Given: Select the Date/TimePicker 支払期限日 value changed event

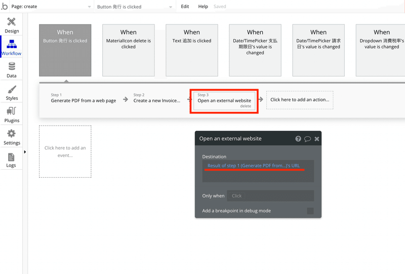Looking at the screenshot, I should pyautogui.click(x=255, y=51).
